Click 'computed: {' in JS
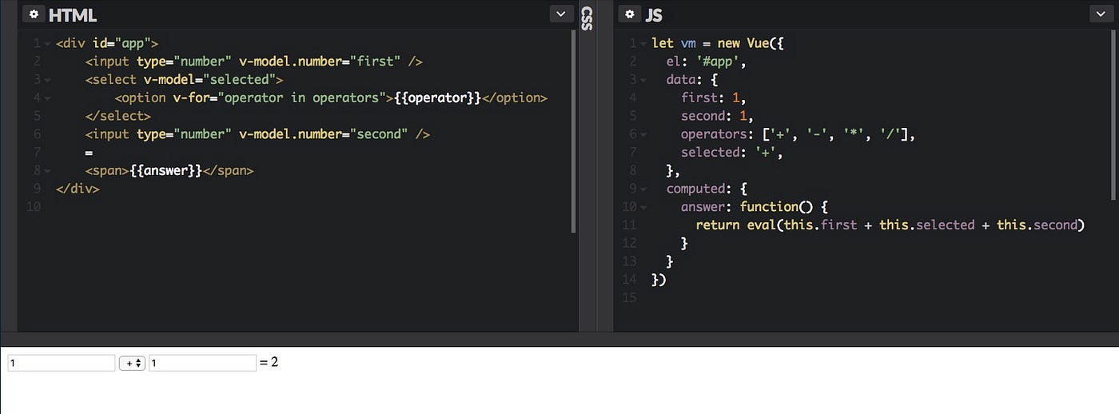The height and width of the screenshot is (414, 1119). tap(707, 189)
